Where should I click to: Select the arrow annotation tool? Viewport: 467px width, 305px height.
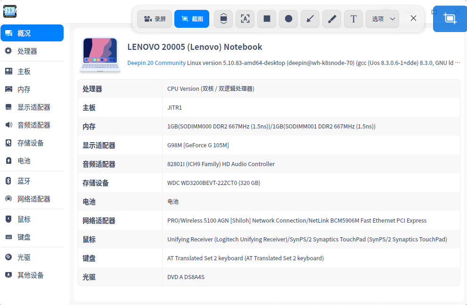[x=310, y=18]
